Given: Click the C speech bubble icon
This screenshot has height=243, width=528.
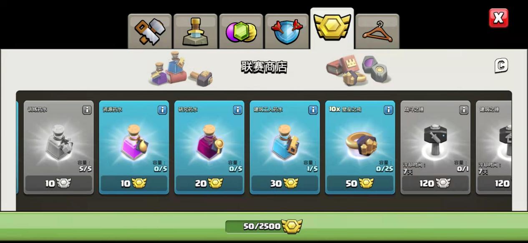Looking at the screenshot, I should 501,65.
